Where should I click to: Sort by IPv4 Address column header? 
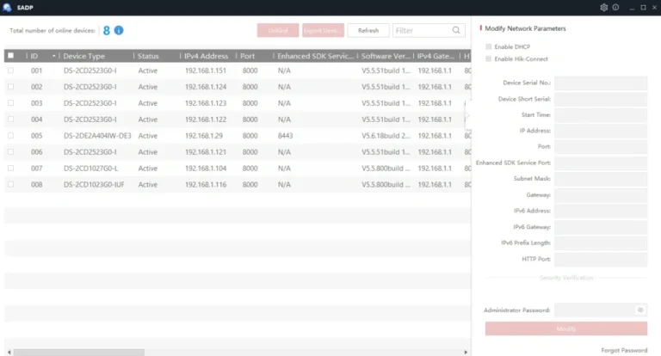(207, 56)
